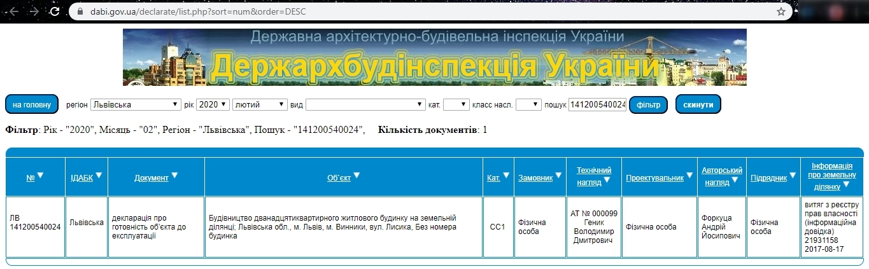Select the СС1 category cell
Viewport: 869px width, 269px height.
498,227
